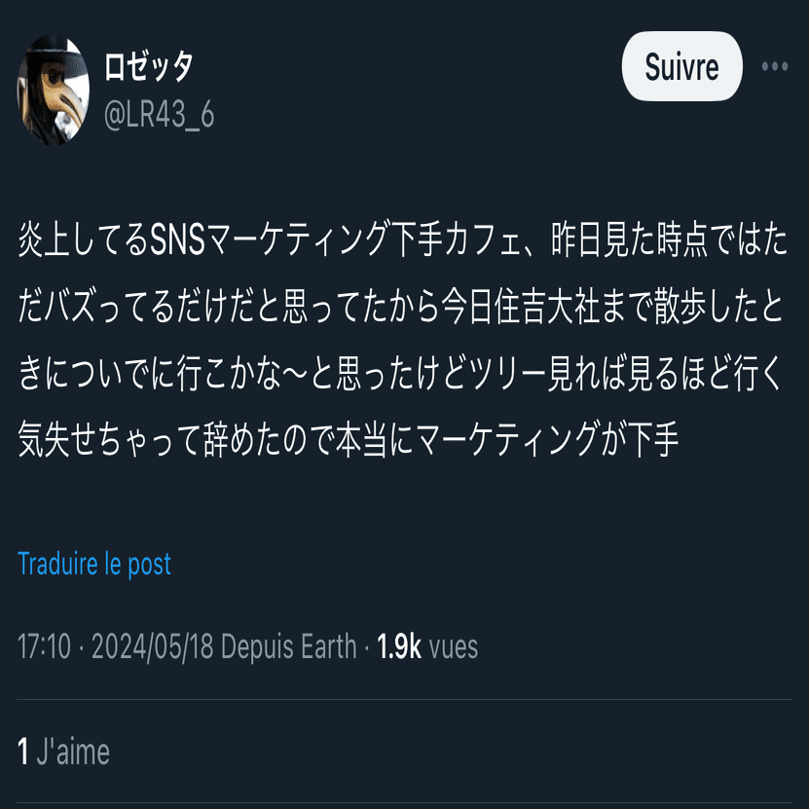Click the 2024/05/18 post date
This screenshot has width=809, height=809.
153,646
